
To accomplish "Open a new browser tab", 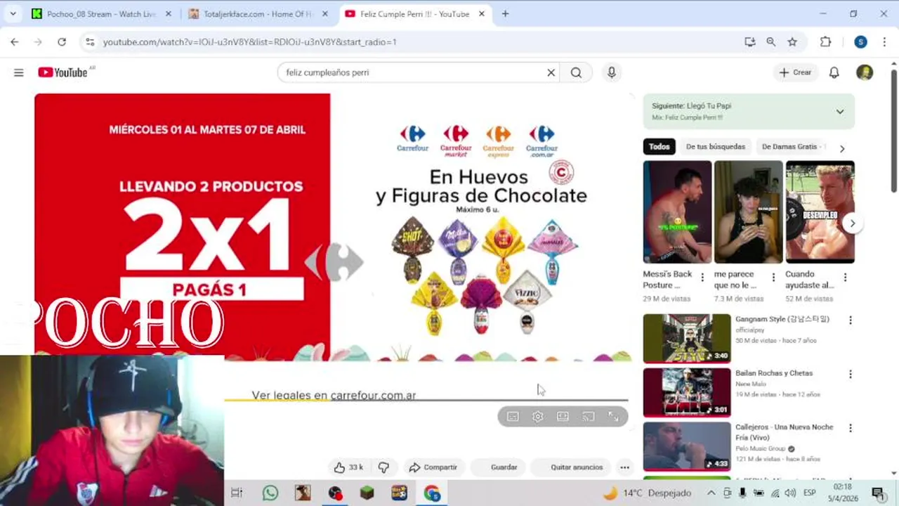I will (505, 13).
